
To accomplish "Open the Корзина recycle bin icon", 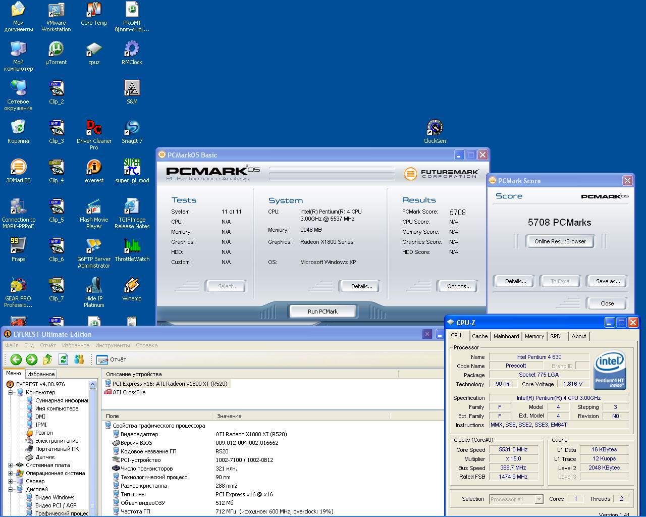I will pos(18,132).
